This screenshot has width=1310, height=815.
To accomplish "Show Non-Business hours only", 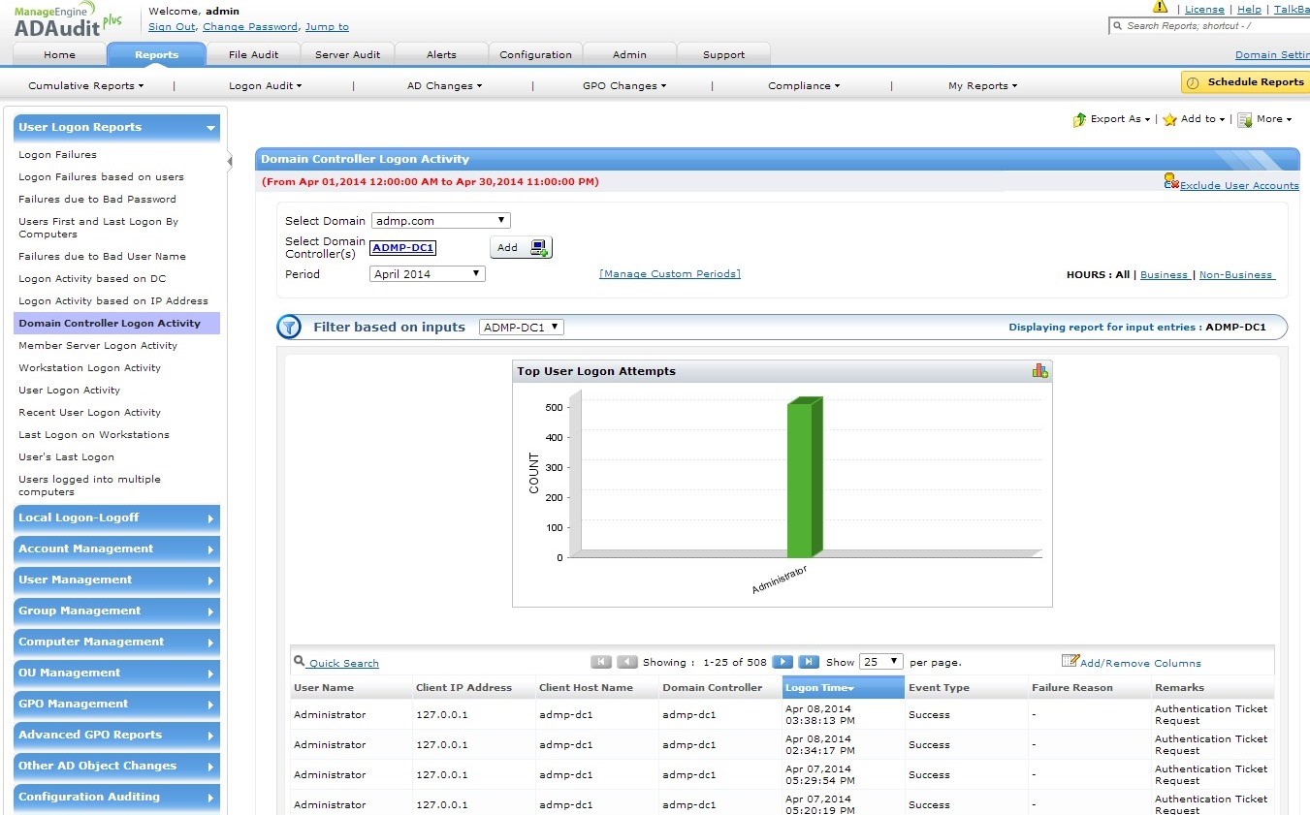I will (x=1235, y=275).
